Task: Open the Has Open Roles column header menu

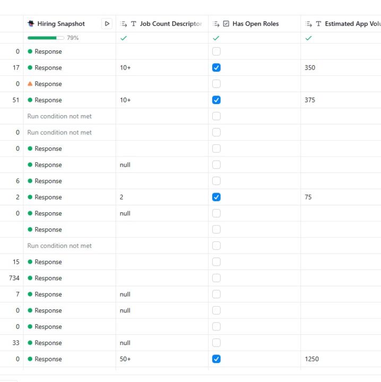Action: (x=255, y=24)
